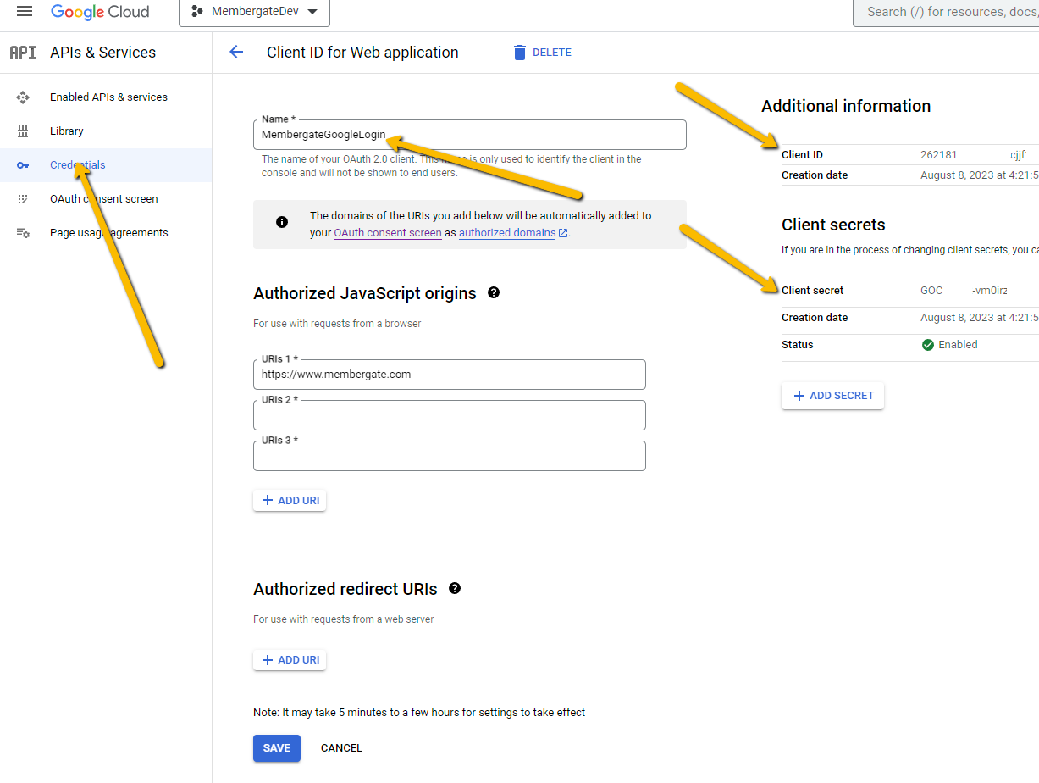This screenshot has height=783, width=1039.
Task: Click ADD SECRET button
Action: 832,396
